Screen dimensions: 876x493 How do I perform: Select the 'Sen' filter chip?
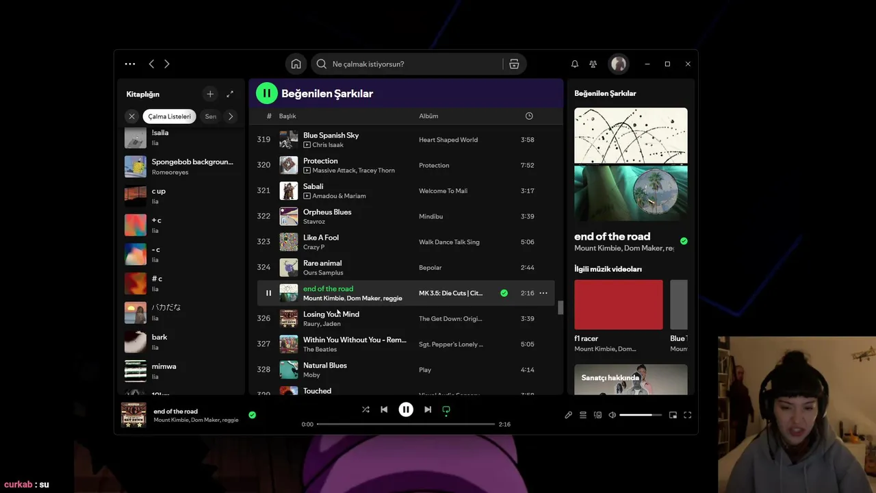[x=211, y=116]
